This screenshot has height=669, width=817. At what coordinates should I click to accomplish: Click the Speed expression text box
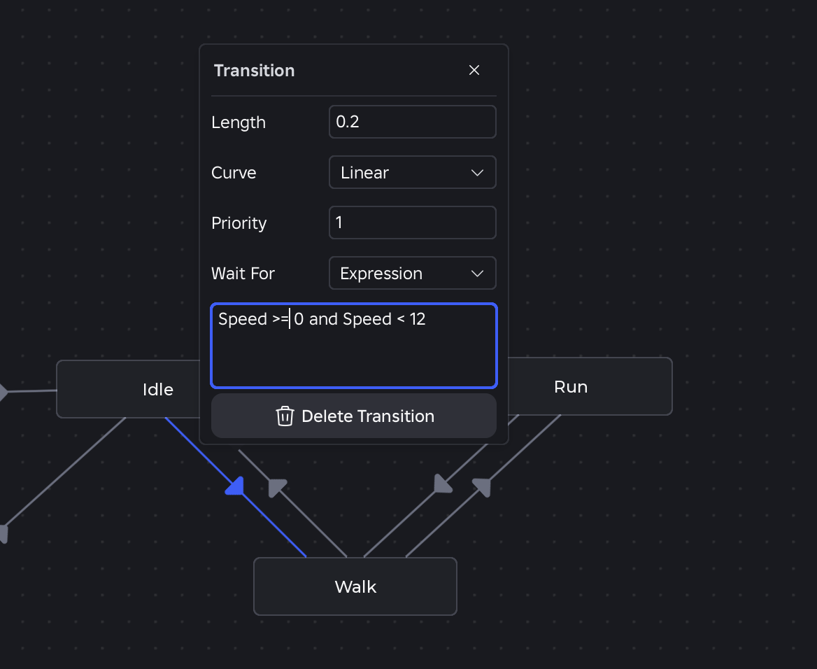click(354, 346)
